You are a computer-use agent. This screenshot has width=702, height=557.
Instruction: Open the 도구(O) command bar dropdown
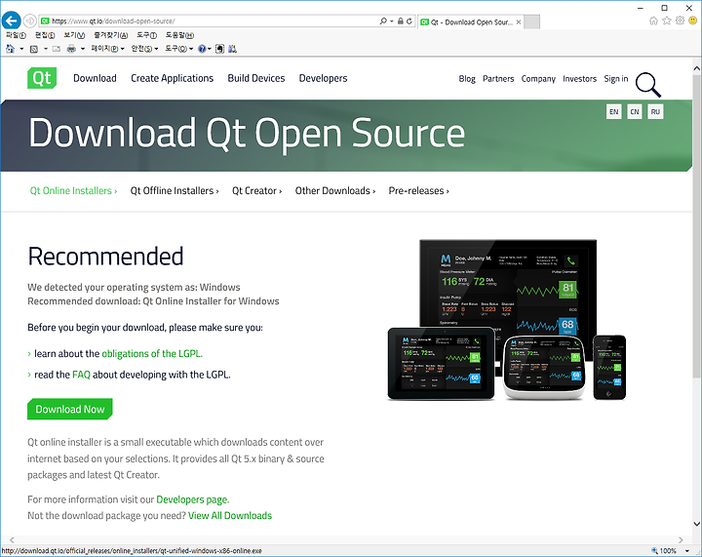click(x=178, y=49)
